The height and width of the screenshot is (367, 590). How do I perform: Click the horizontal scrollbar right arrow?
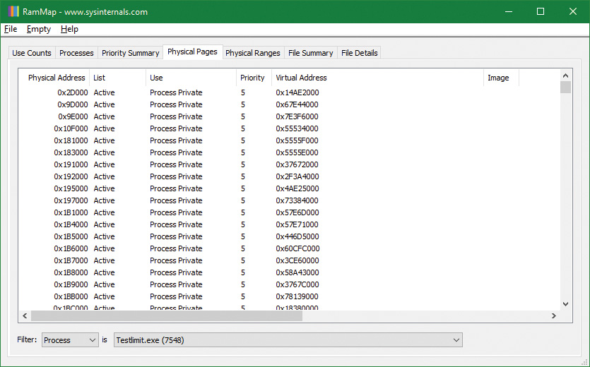pos(554,315)
